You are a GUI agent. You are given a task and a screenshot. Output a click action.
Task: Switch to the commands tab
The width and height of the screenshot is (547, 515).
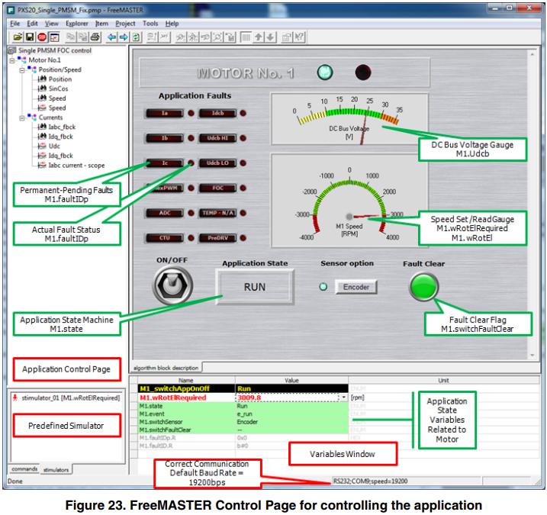click(x=24, y=469)
